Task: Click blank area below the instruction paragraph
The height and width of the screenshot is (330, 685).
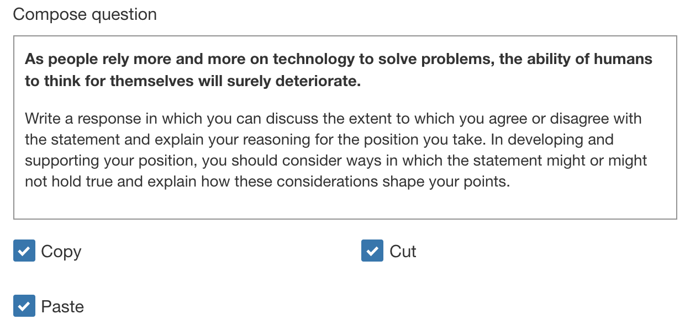Action: [x=345, y=204]
